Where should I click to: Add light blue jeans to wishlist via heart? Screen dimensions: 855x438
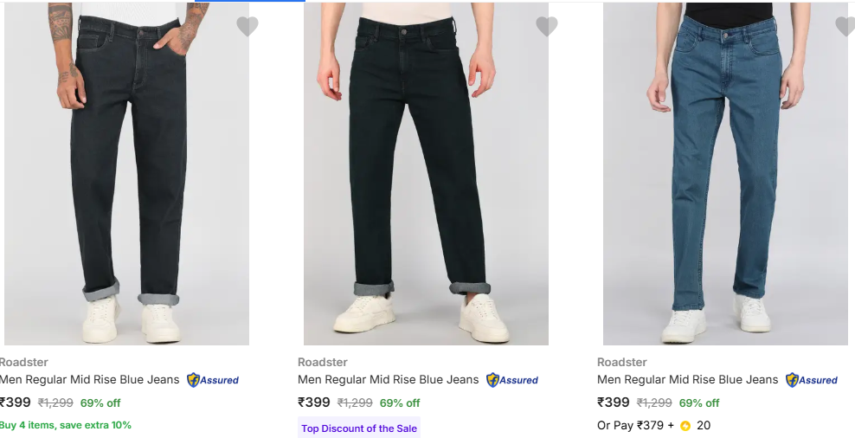click(x=845, y=27)
